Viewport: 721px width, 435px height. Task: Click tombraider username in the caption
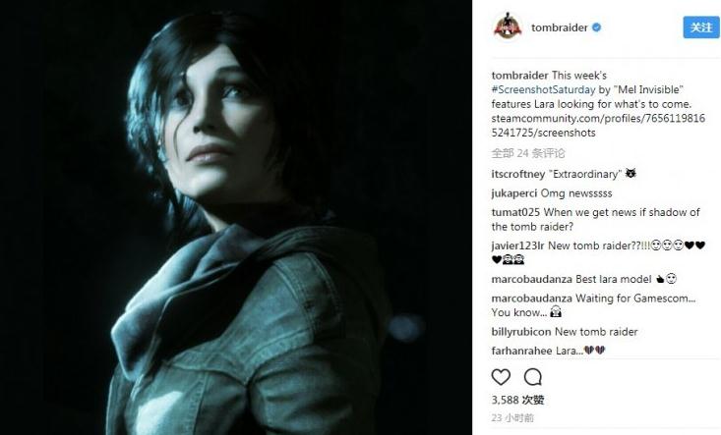(519, 76)
